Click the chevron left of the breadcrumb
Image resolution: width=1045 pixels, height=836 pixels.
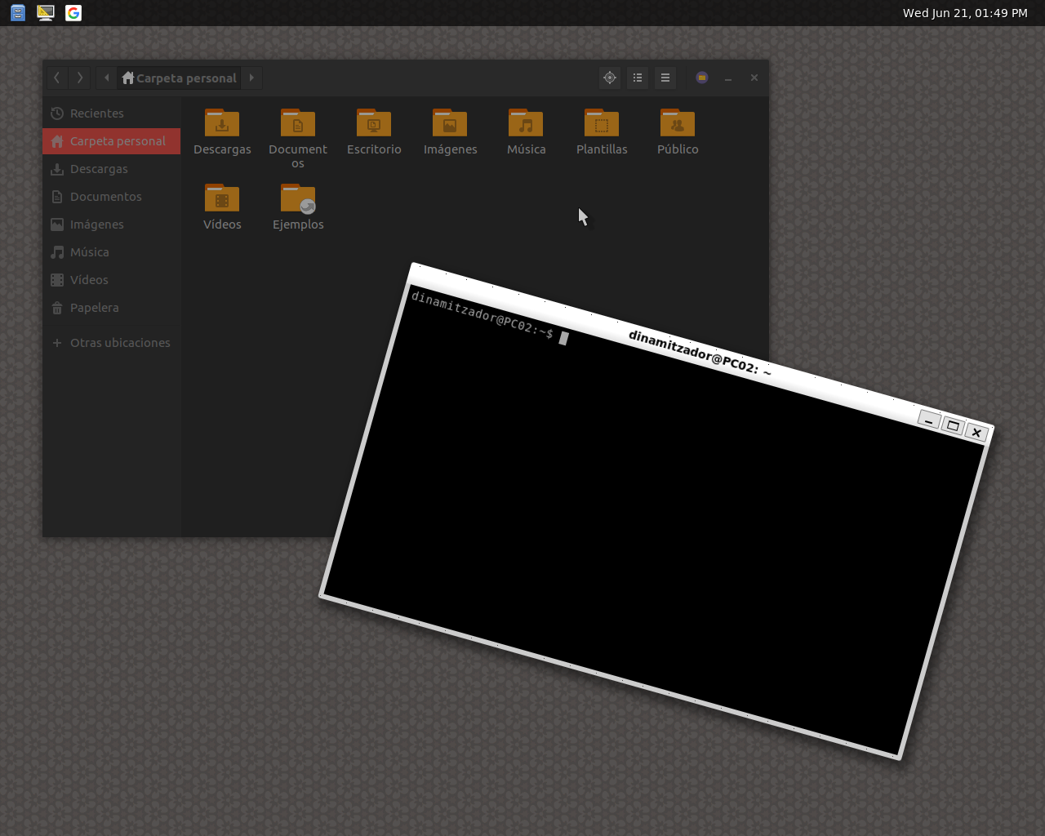105,77
